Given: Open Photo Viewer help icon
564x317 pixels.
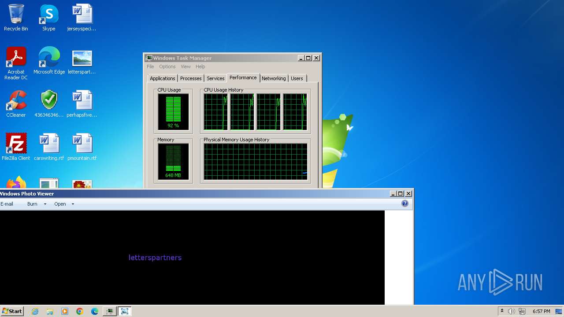Looking at the screenshot, I should click(405, 203).
